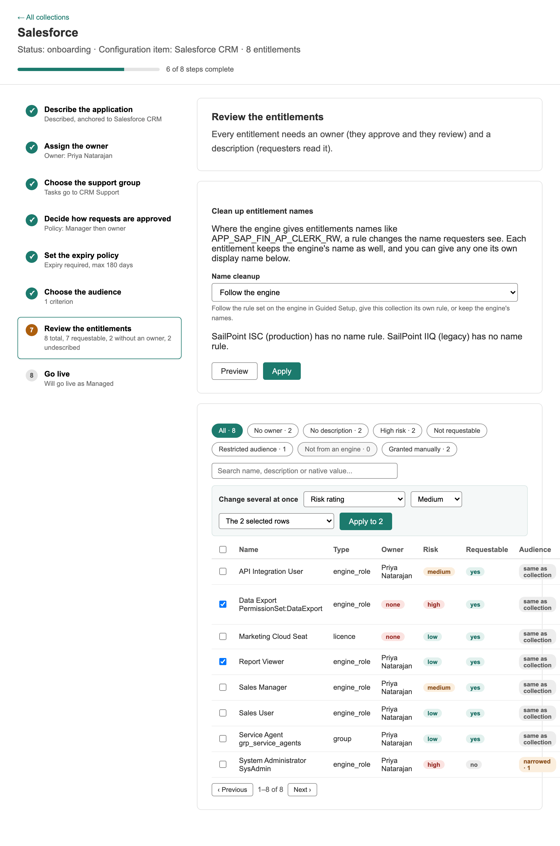Check the Marketing Cloud Seat row
560x846 pixels.
click(223, 636)
